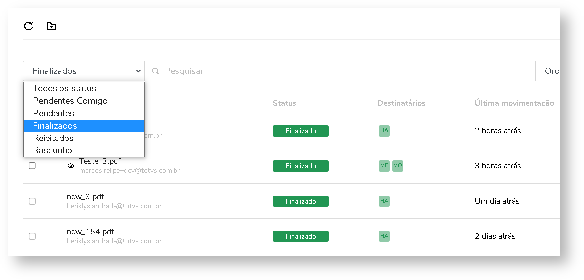
Task: Click the HA badge on new_154.pdf row
Action: click(384, 236)
